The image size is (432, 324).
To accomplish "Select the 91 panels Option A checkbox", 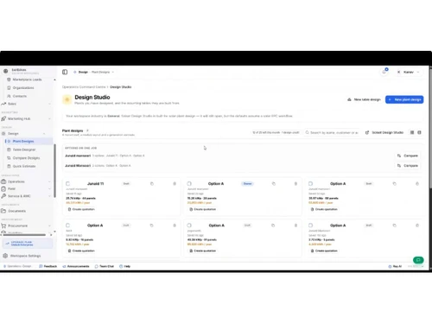I will (189, 226).
